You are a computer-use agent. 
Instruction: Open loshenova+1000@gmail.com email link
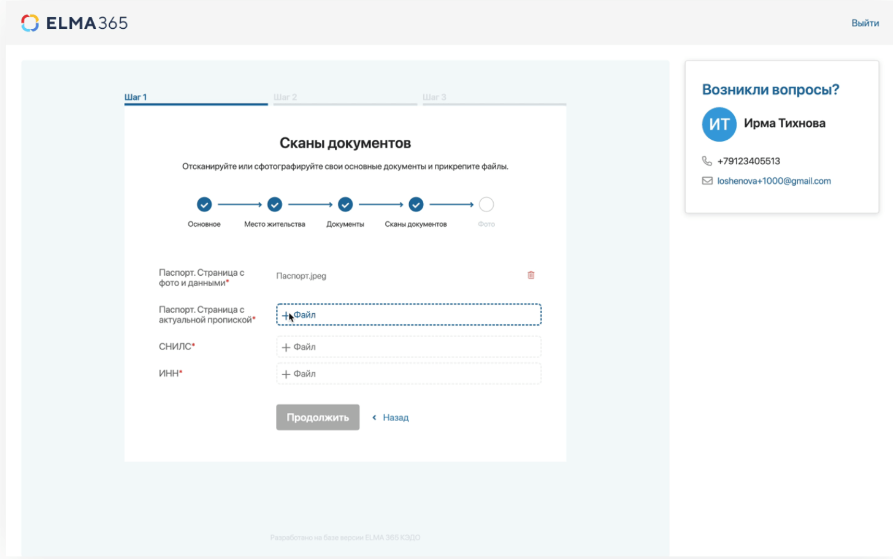pos(774,181)
